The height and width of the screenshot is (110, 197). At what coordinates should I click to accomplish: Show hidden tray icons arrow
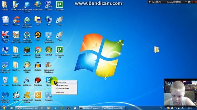coord(165,108)
